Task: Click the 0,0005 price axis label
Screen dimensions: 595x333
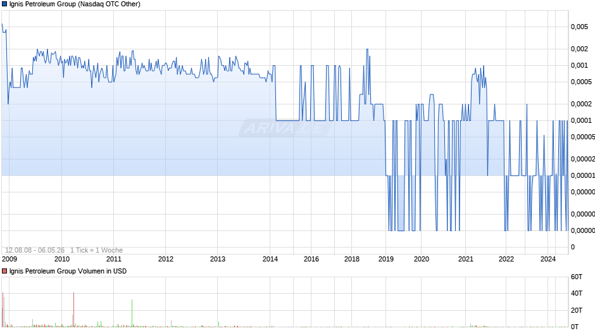Action: pos(581,82)
